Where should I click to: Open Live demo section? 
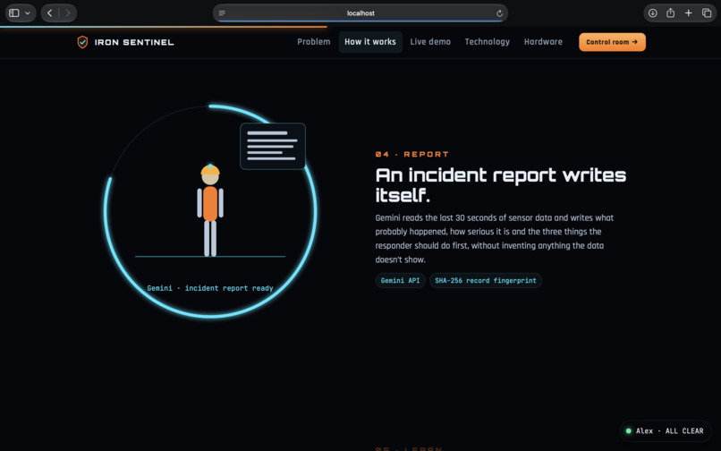(430, 42)
